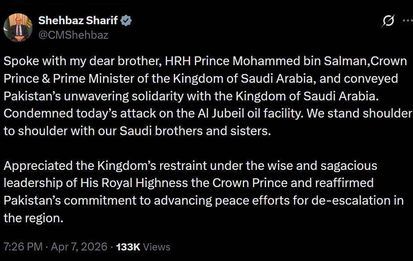Screen dimensions: 413x261
Task: View analytics by clicking 133K Views
Action: click(x=141, y=247)
